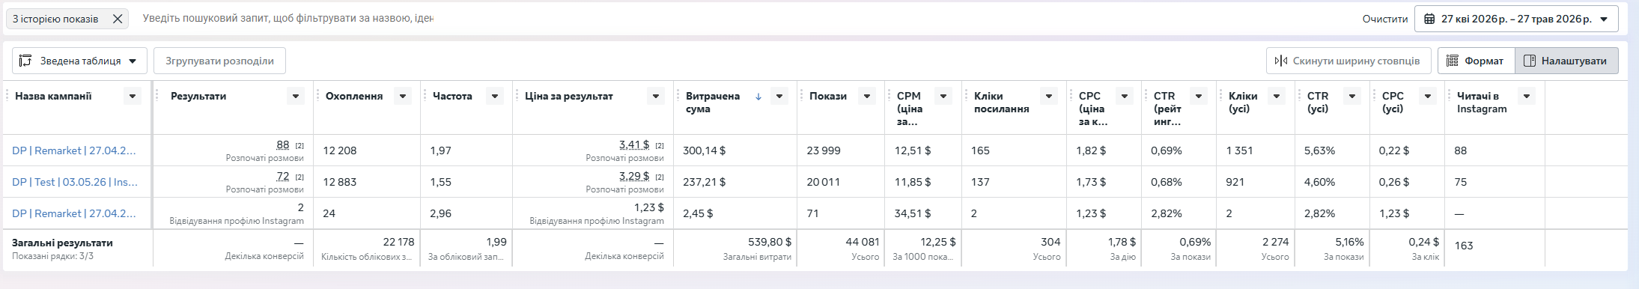Image resolution: width=1639 pixels, height=289 pixels.
Task: Select 'Покази' column header
Action: [x=828, y=96]
